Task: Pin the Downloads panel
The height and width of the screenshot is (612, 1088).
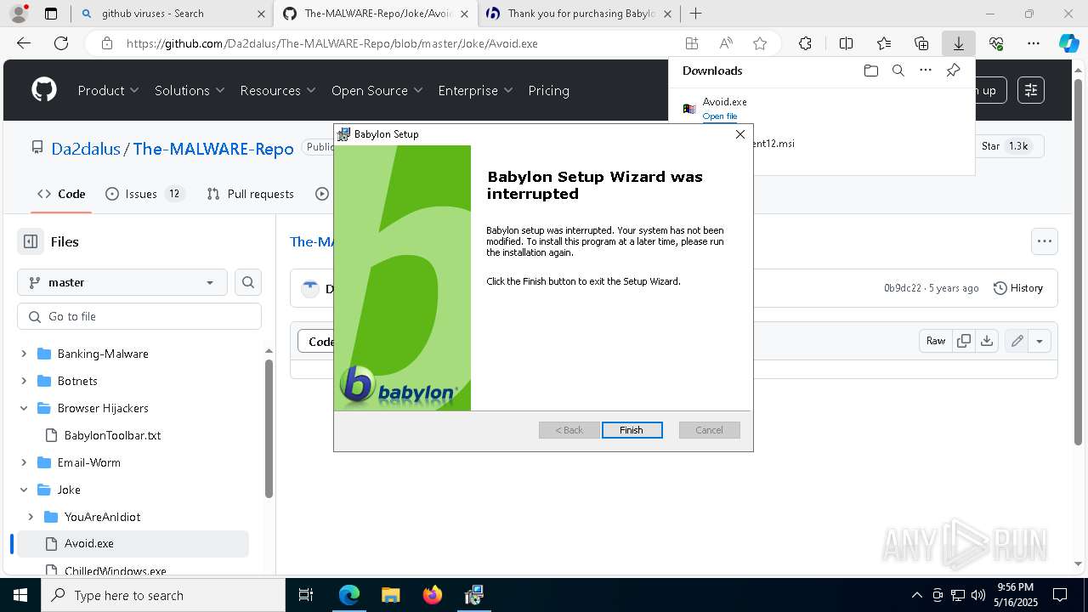Action: click(953, 71)
